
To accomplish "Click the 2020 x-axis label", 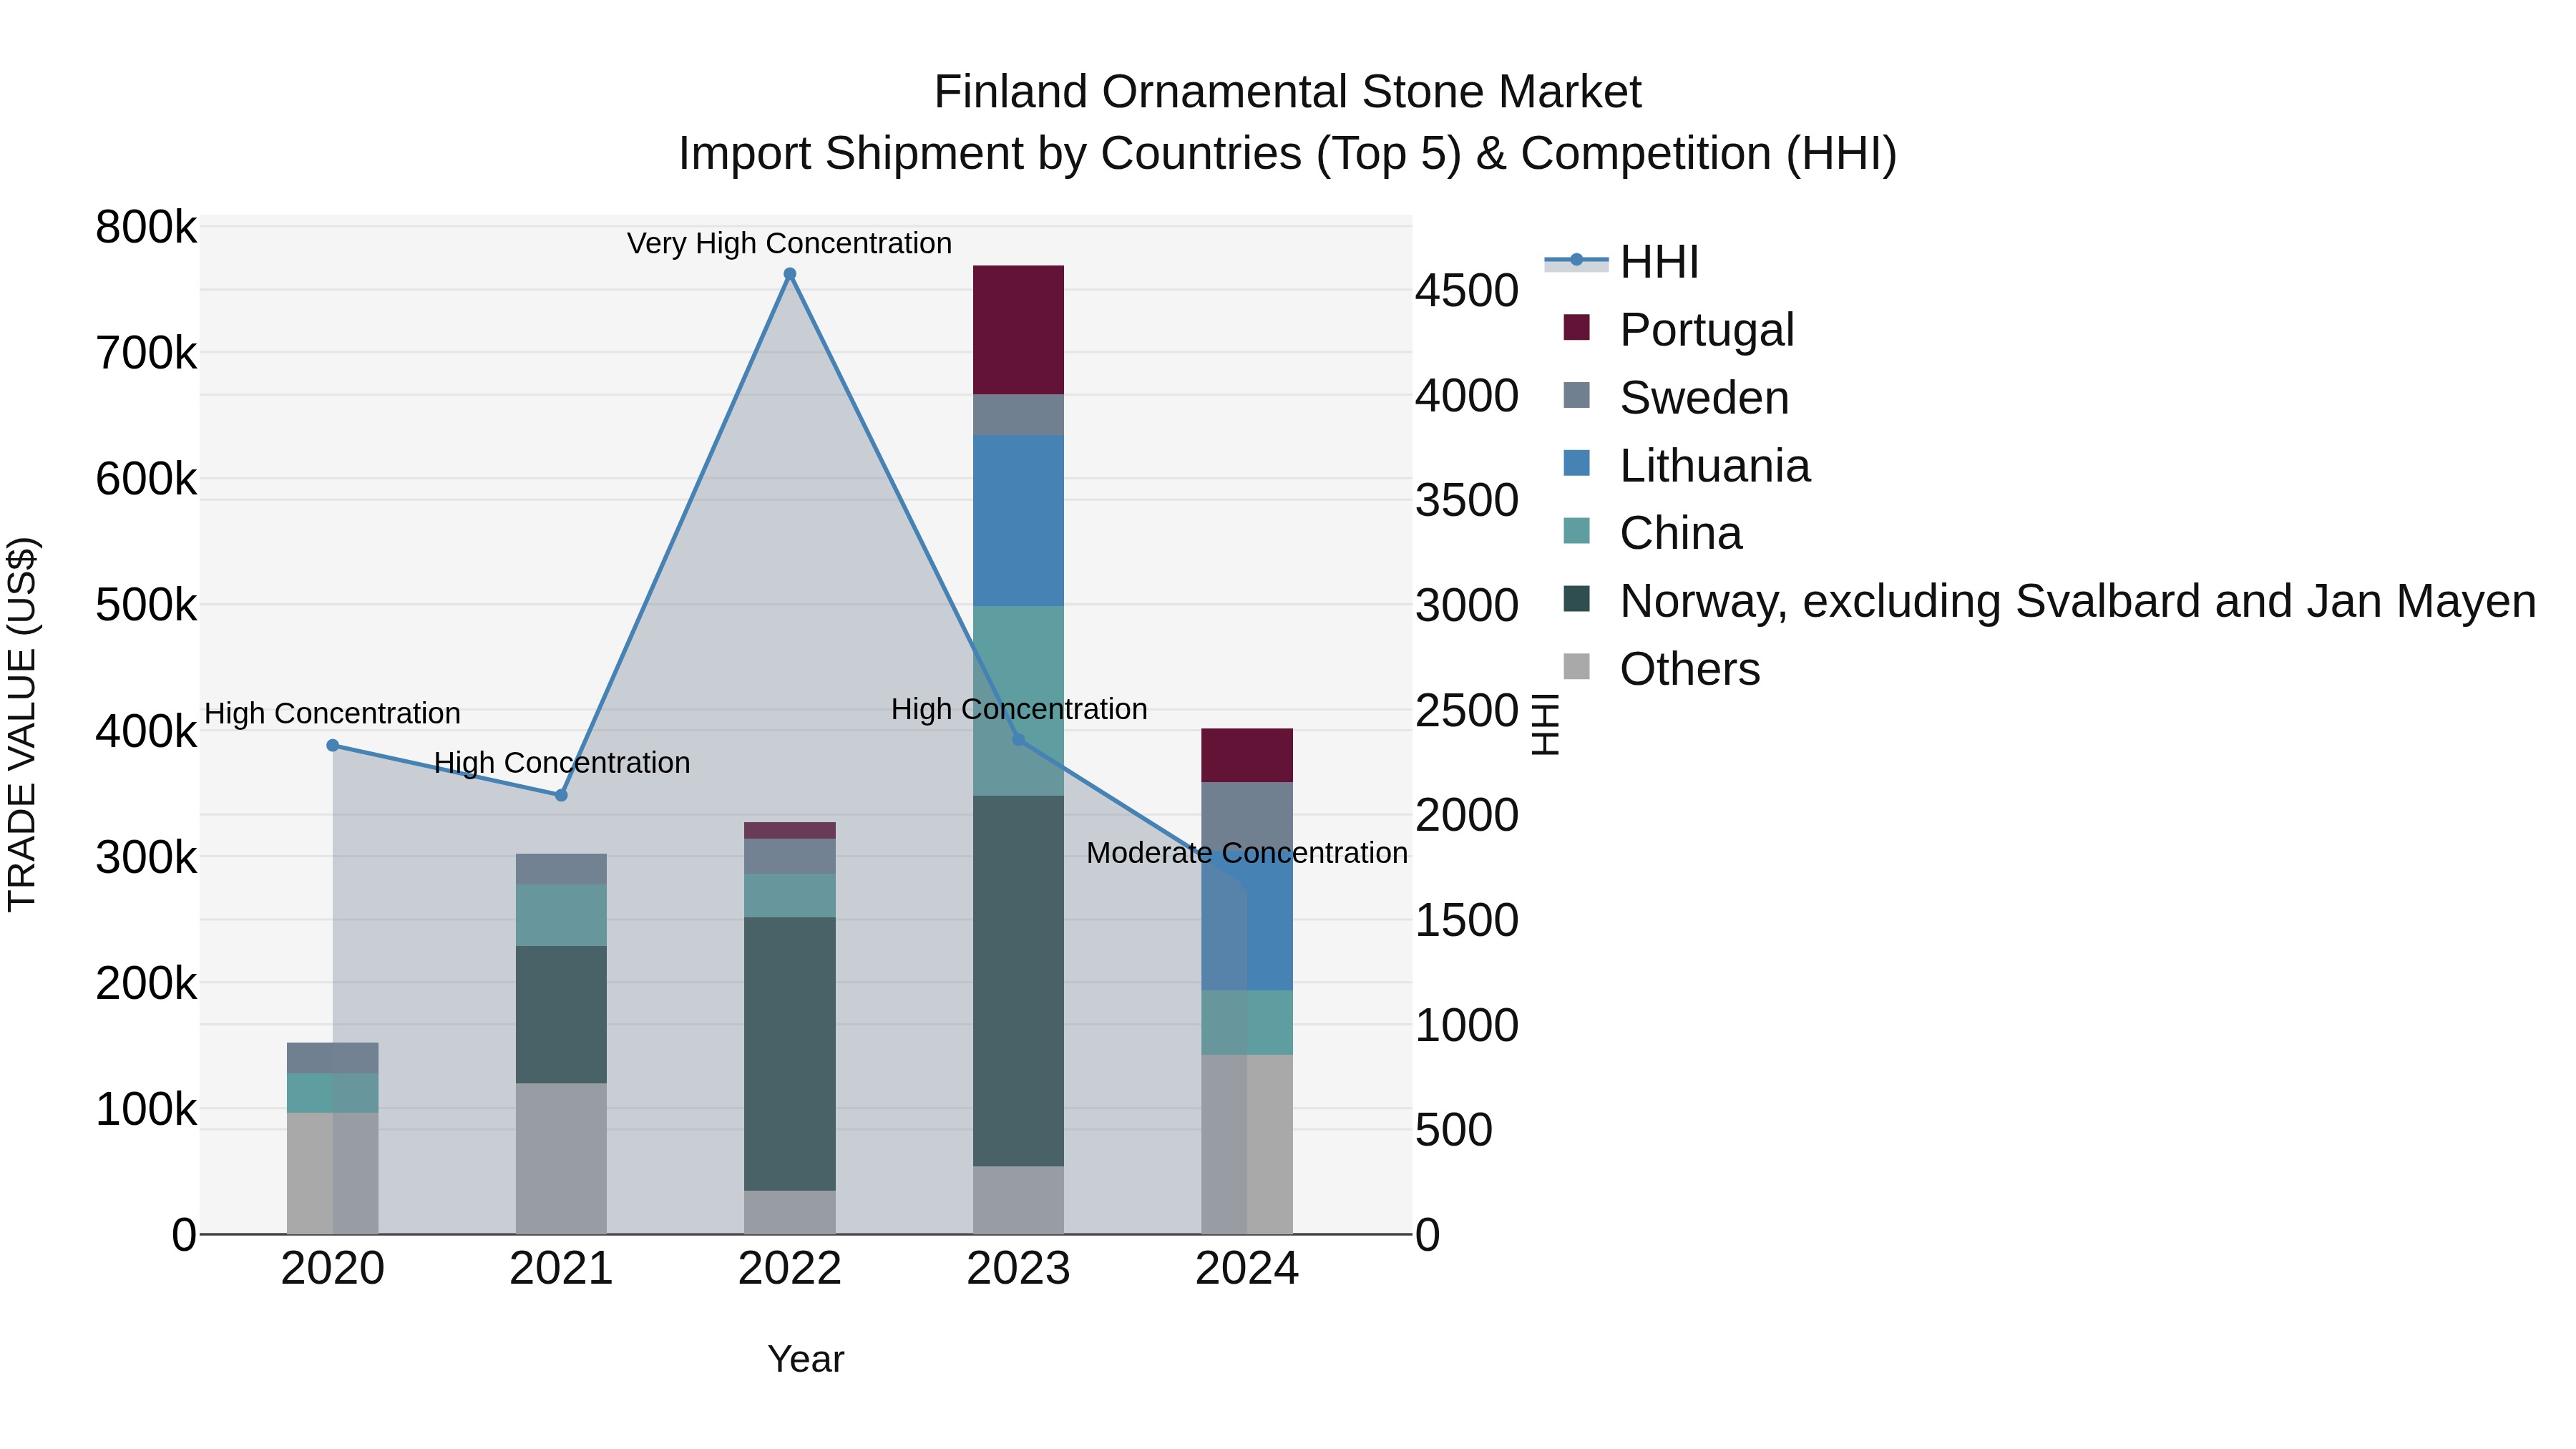I will click(x=333, y=1269).
